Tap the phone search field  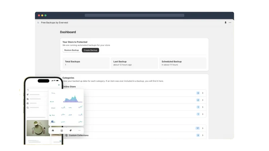click(37, 90)
